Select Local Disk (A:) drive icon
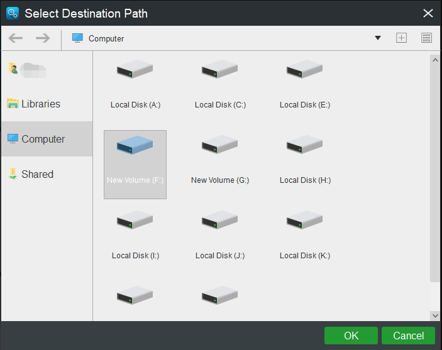Image resolution: width=442 pixels, height=350 pixels. (135, 70)
